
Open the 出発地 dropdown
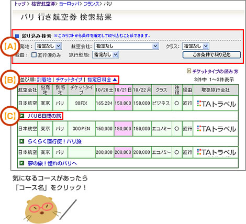click(x=48, y=46)
